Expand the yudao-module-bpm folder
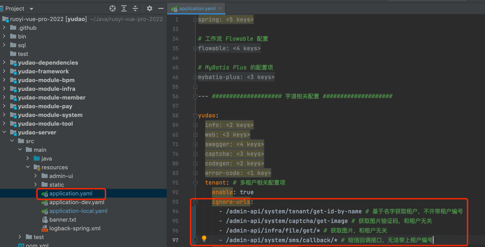485x247 pixels. pos(4,80)
